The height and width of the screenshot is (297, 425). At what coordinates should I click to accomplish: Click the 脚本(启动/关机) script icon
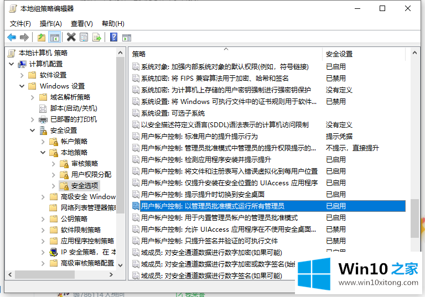point(43,108)
